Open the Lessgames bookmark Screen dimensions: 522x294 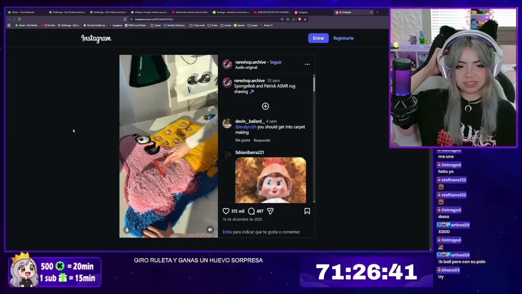[115, 25]
